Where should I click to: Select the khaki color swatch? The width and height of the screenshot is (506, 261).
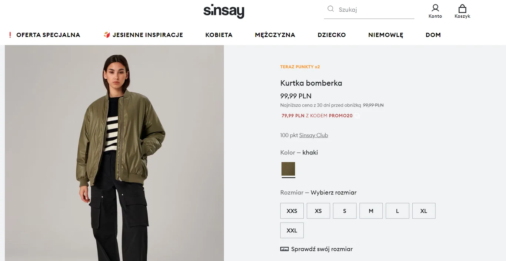(x=288, y=169)
